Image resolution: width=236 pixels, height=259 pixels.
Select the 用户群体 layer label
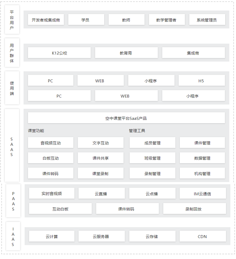[x=12, y=53]
